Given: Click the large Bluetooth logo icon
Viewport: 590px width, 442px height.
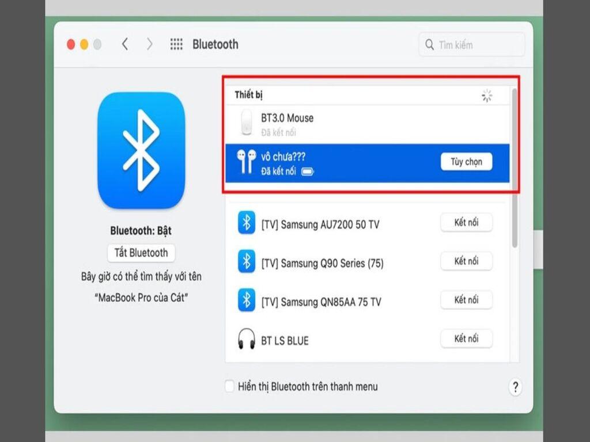Looking at the screenshot, I should 141,150.
